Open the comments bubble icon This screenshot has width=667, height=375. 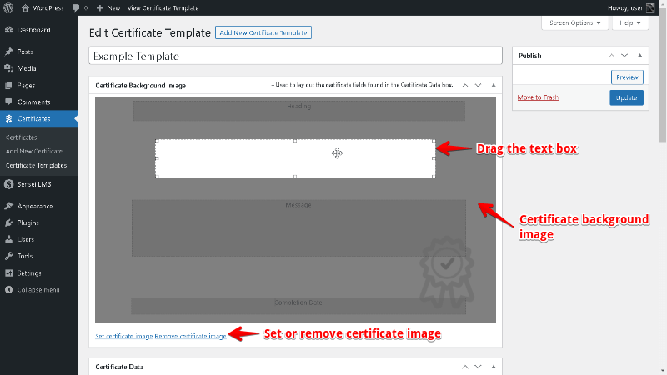pos(76,7)
